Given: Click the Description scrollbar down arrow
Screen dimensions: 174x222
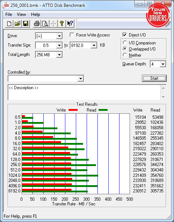Looking at the screenshot, I should coord(163,97).
